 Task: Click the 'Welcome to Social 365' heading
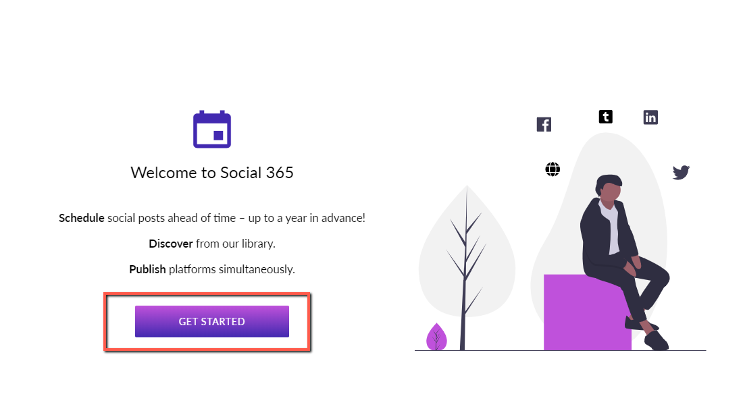point(212,173)
